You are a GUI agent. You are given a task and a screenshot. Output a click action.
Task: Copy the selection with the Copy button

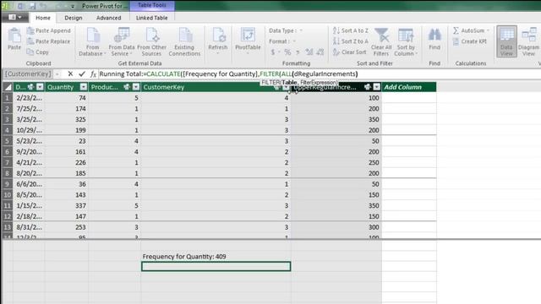point(38,52)
